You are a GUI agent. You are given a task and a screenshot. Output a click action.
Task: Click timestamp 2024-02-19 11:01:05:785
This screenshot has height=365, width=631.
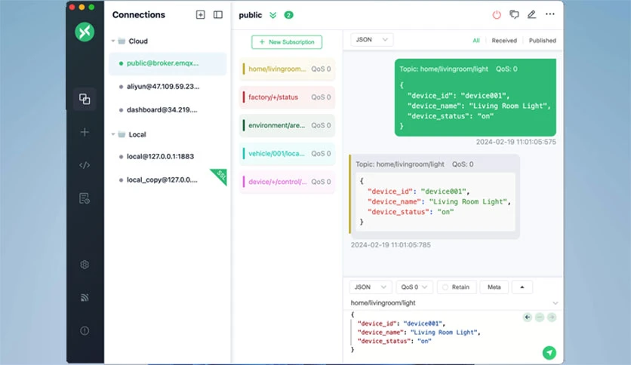tap(390, 245)
